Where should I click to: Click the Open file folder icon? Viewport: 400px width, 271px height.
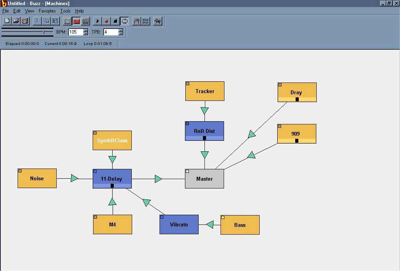pyautogui.click(x=16, y=21)
